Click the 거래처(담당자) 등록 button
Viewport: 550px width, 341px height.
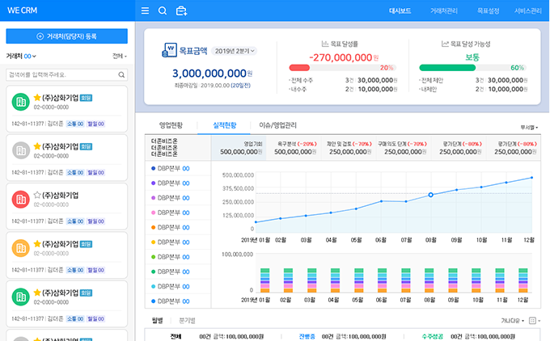coord(66,36)
